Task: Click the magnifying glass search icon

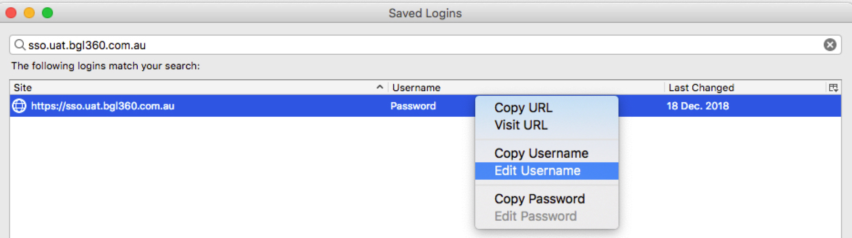Action: click(20, 45)
